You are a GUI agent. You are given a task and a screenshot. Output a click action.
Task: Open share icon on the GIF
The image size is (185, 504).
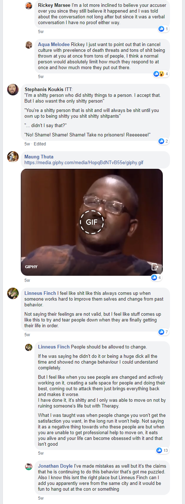pos(155,267)
